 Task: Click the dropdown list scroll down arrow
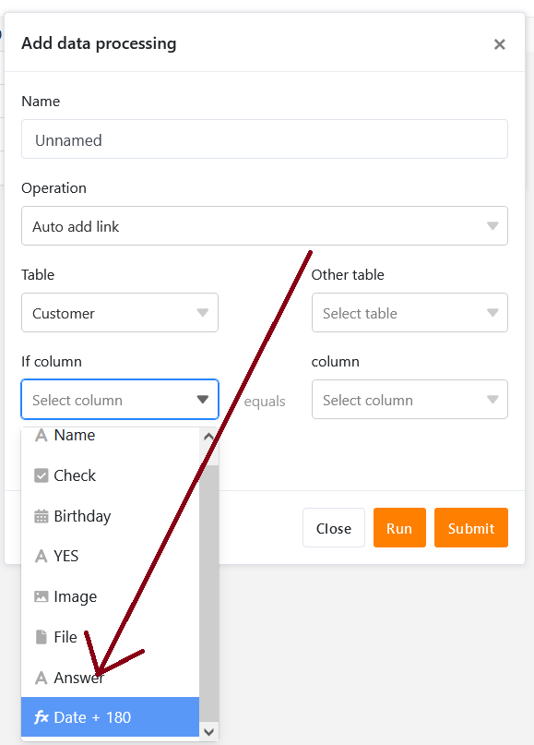click(208, 732)
